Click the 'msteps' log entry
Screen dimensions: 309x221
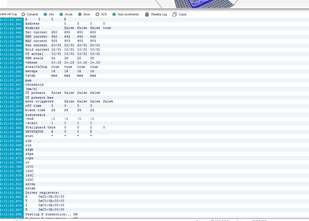(31, 71)
